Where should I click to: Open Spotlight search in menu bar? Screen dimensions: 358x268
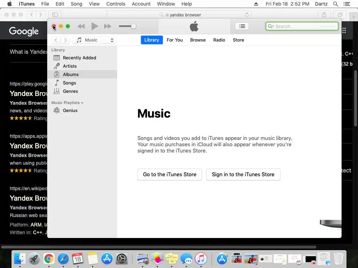(x=336, y=4)
